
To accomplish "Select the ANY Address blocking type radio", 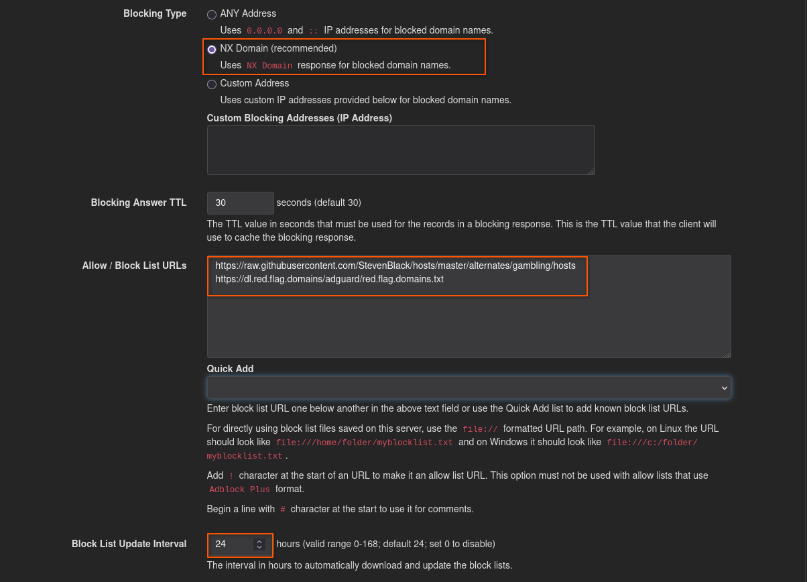I will [212, 15].
